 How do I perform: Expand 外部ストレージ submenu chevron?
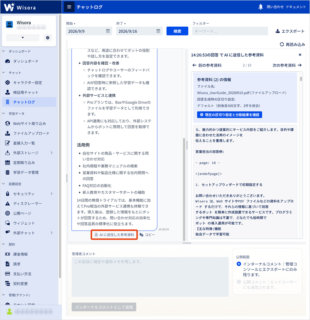point(52,153)
